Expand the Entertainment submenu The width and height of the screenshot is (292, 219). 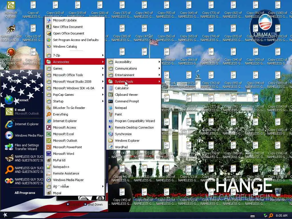tap(134, 75)
